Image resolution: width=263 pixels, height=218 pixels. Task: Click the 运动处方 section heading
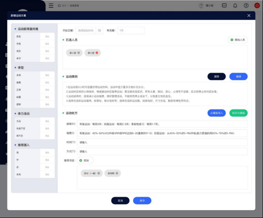click(72, 113)
